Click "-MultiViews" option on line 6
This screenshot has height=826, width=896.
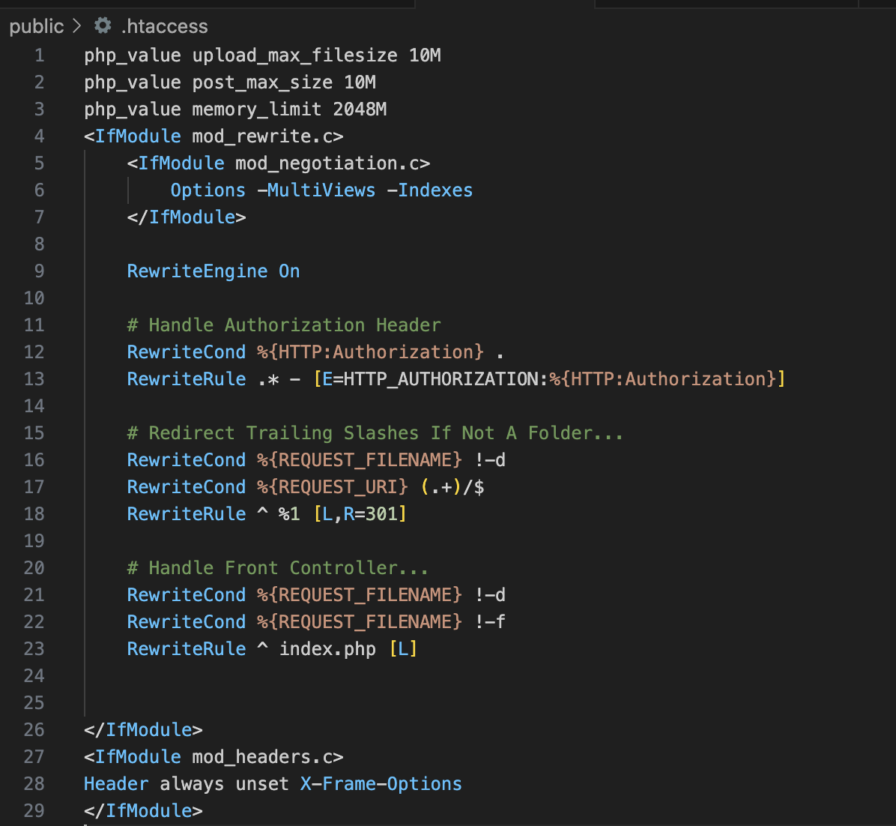[x=316, y=190]
